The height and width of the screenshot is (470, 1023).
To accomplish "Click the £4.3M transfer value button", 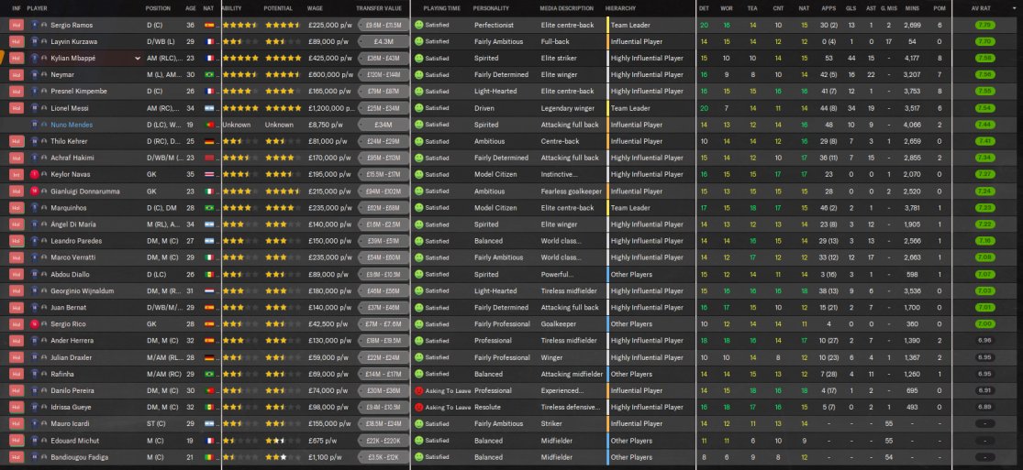I will point(384,42).
